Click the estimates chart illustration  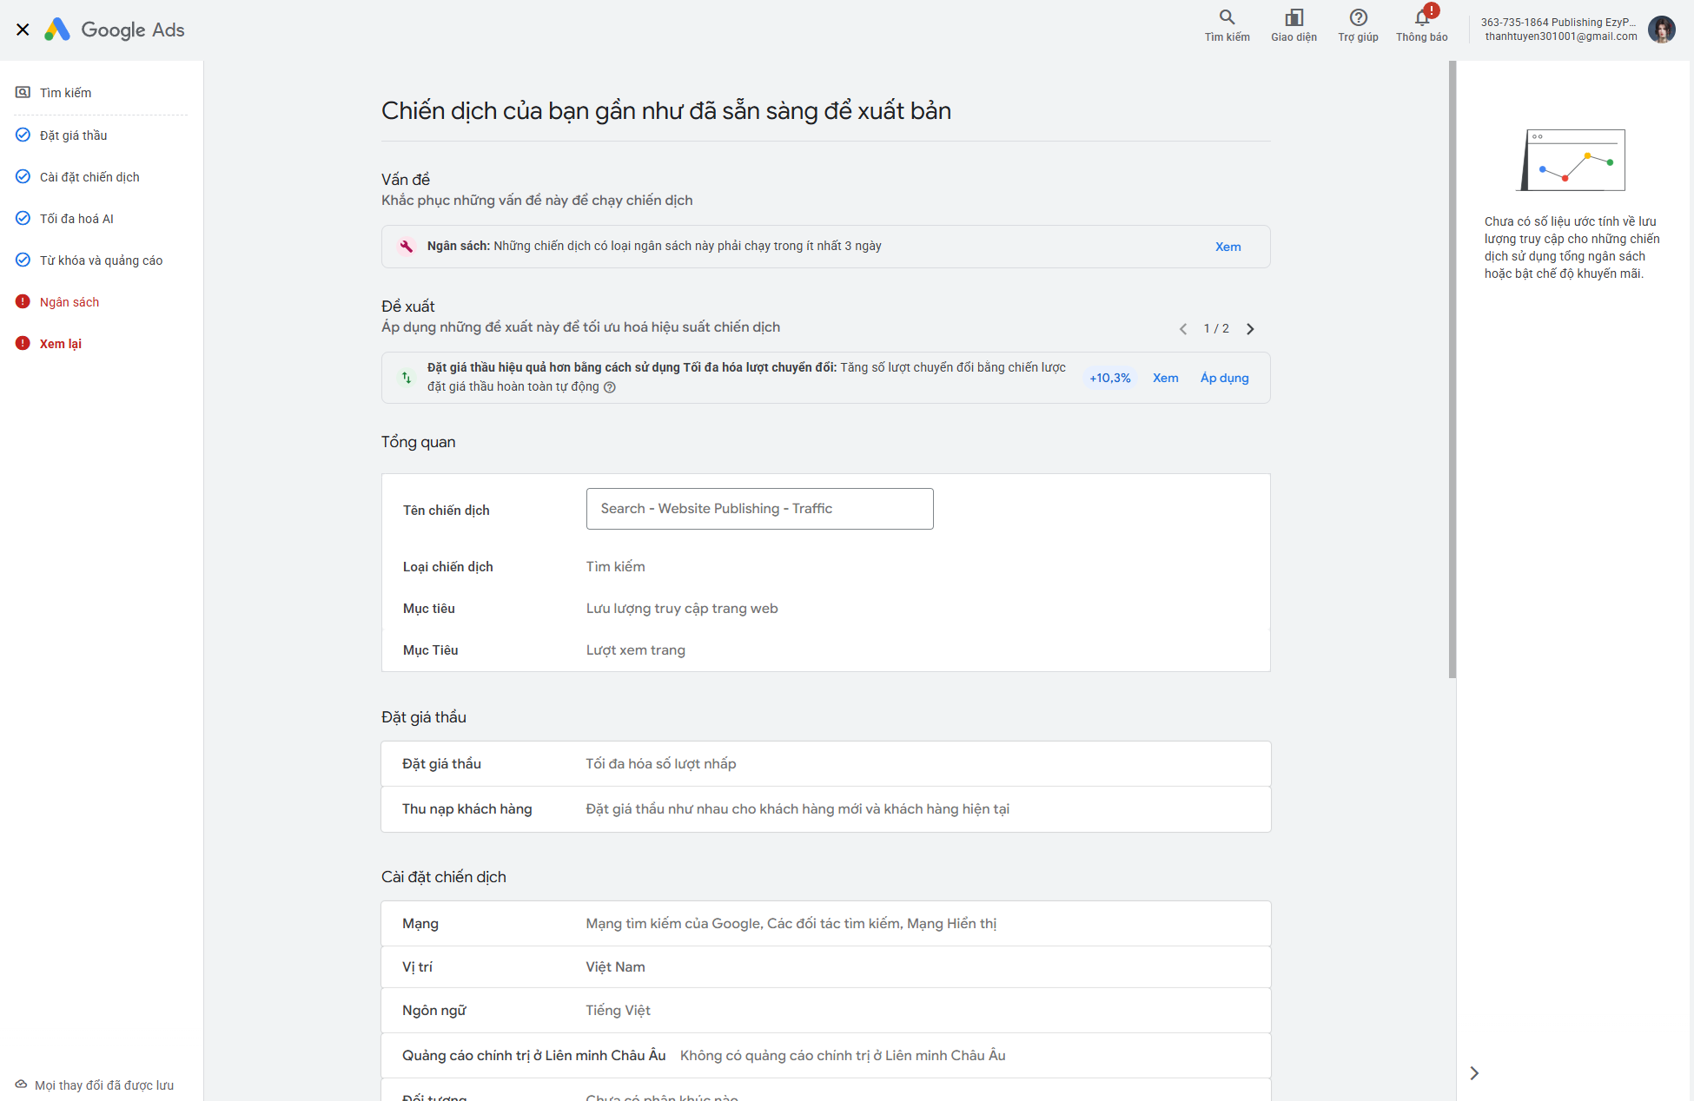(x=1572, y=160)
